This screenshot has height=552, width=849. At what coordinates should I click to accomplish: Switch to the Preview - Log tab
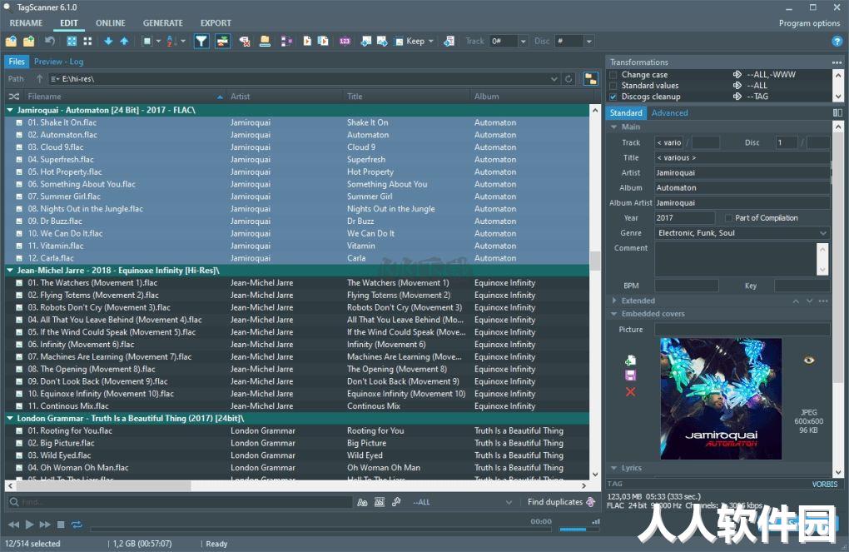pos(58,62)
